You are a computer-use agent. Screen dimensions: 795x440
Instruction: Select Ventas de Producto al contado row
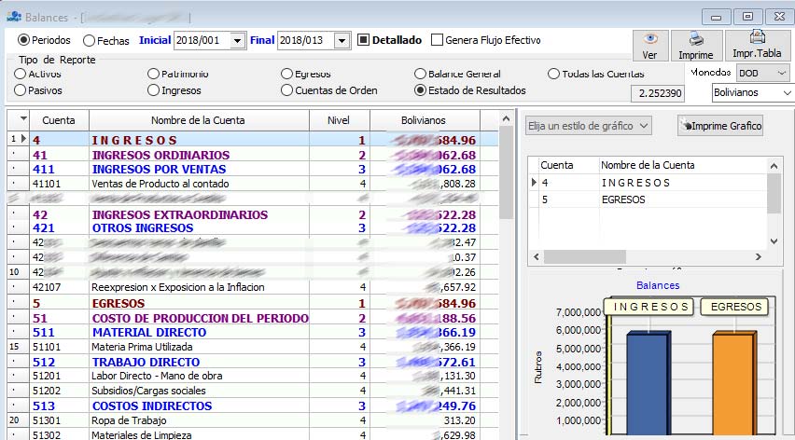[x=254, y=184]
